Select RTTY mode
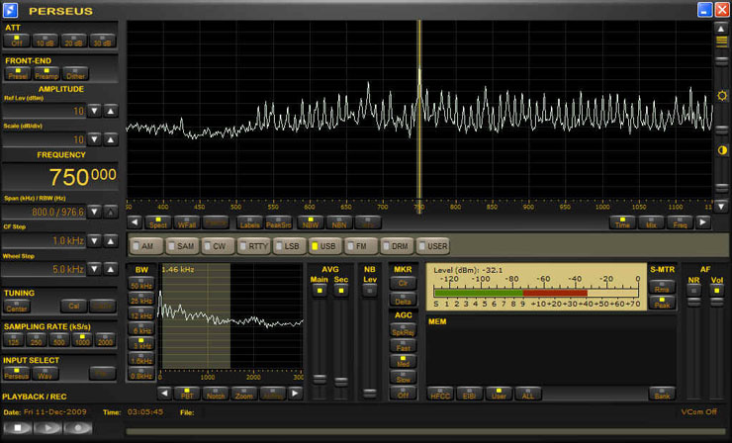The height and width of the screenshot is (443, 732). pos(254,246)
